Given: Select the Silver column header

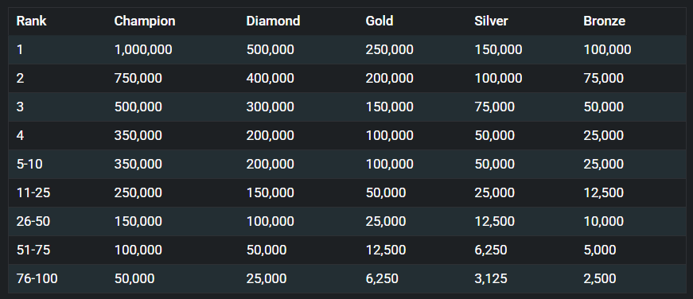Looking at the screenshot, I should [x=491, y=21].
